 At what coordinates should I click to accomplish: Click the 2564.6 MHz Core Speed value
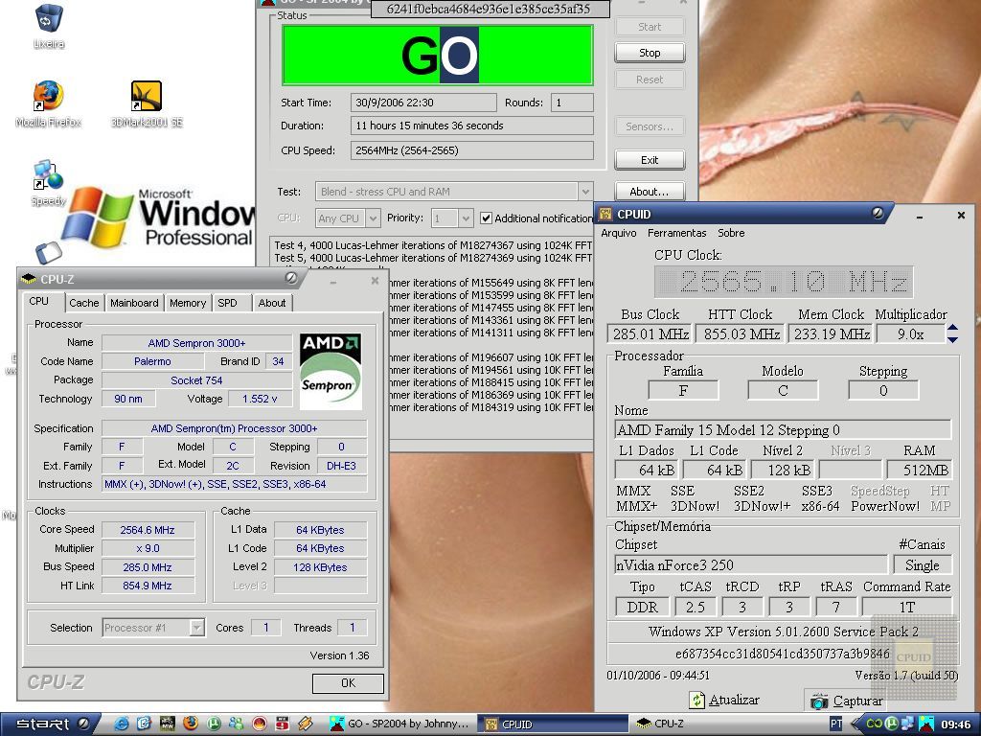pos(148,530)
